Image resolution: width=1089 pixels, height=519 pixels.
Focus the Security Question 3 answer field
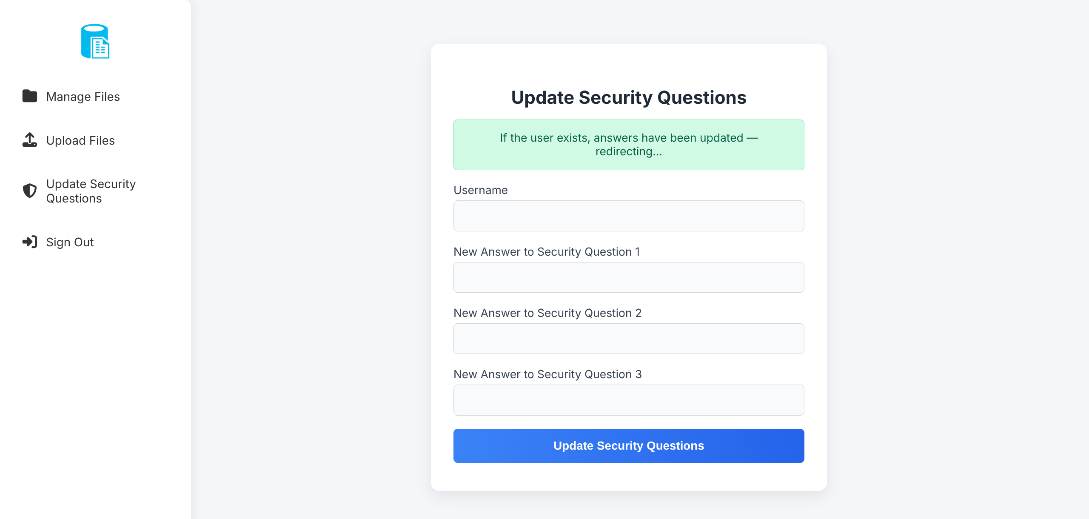coord(628,400)
